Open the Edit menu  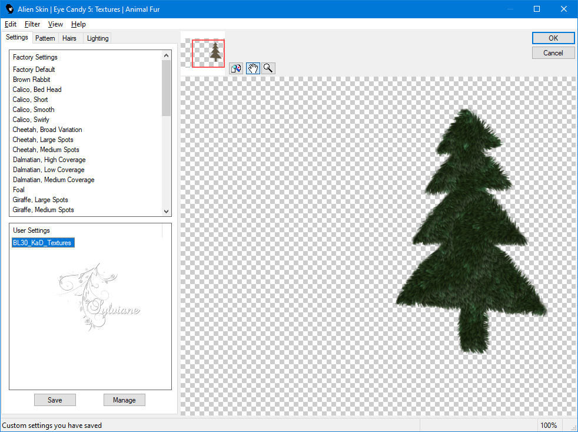point(11,24)
